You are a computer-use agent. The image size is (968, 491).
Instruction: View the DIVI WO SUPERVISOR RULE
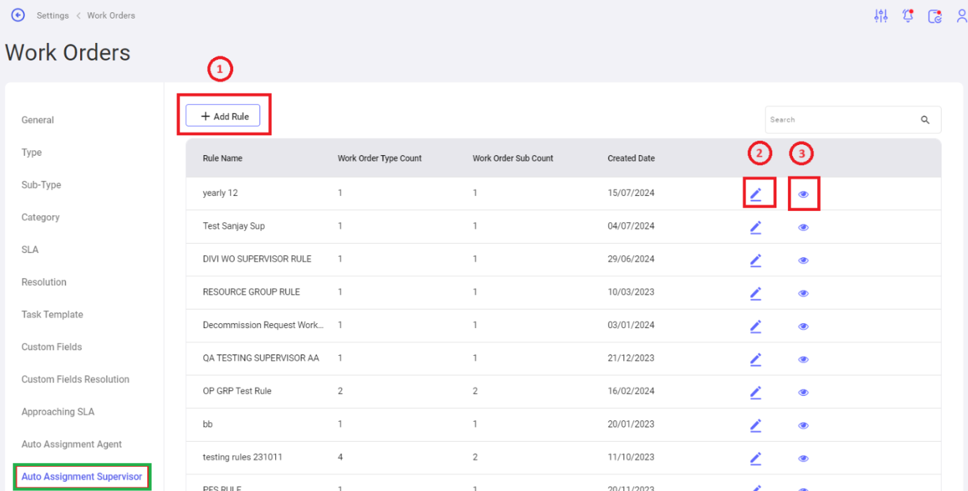coord(804,260)
